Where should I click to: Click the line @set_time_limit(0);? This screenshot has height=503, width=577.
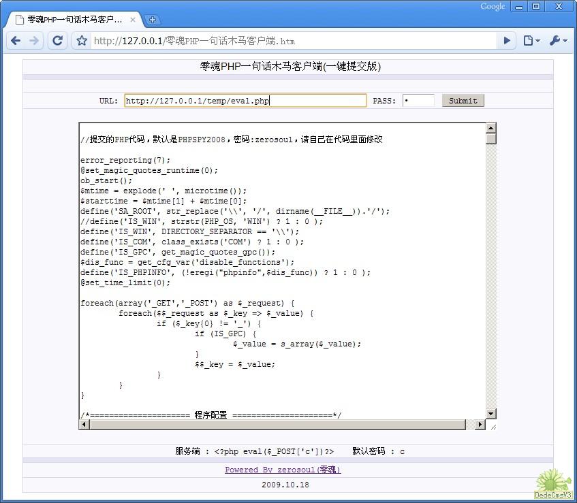coord(125,282)
